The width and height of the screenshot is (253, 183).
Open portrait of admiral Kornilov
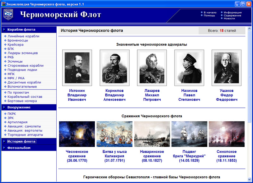114,68
